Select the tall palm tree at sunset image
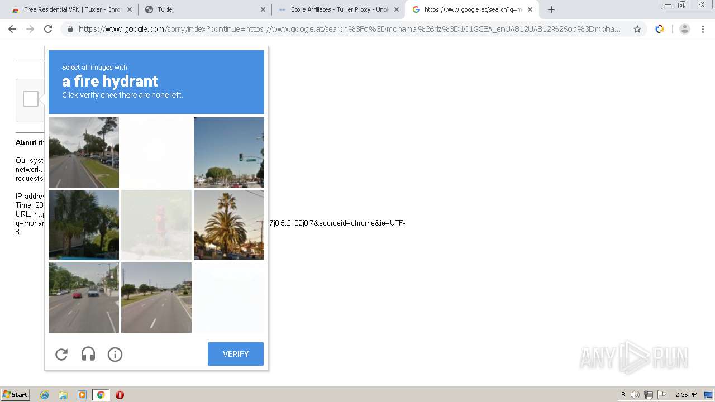715x402 pixels. (229, 225)
